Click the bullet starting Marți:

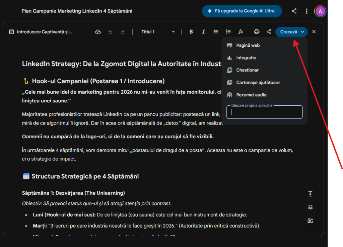pos(147,226)
